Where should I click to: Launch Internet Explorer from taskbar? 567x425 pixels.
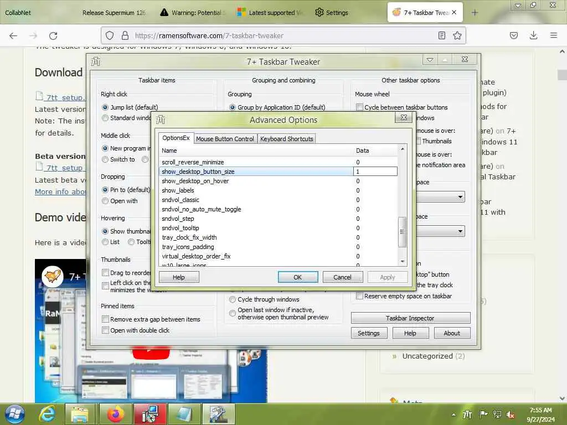tap(48, 414)
